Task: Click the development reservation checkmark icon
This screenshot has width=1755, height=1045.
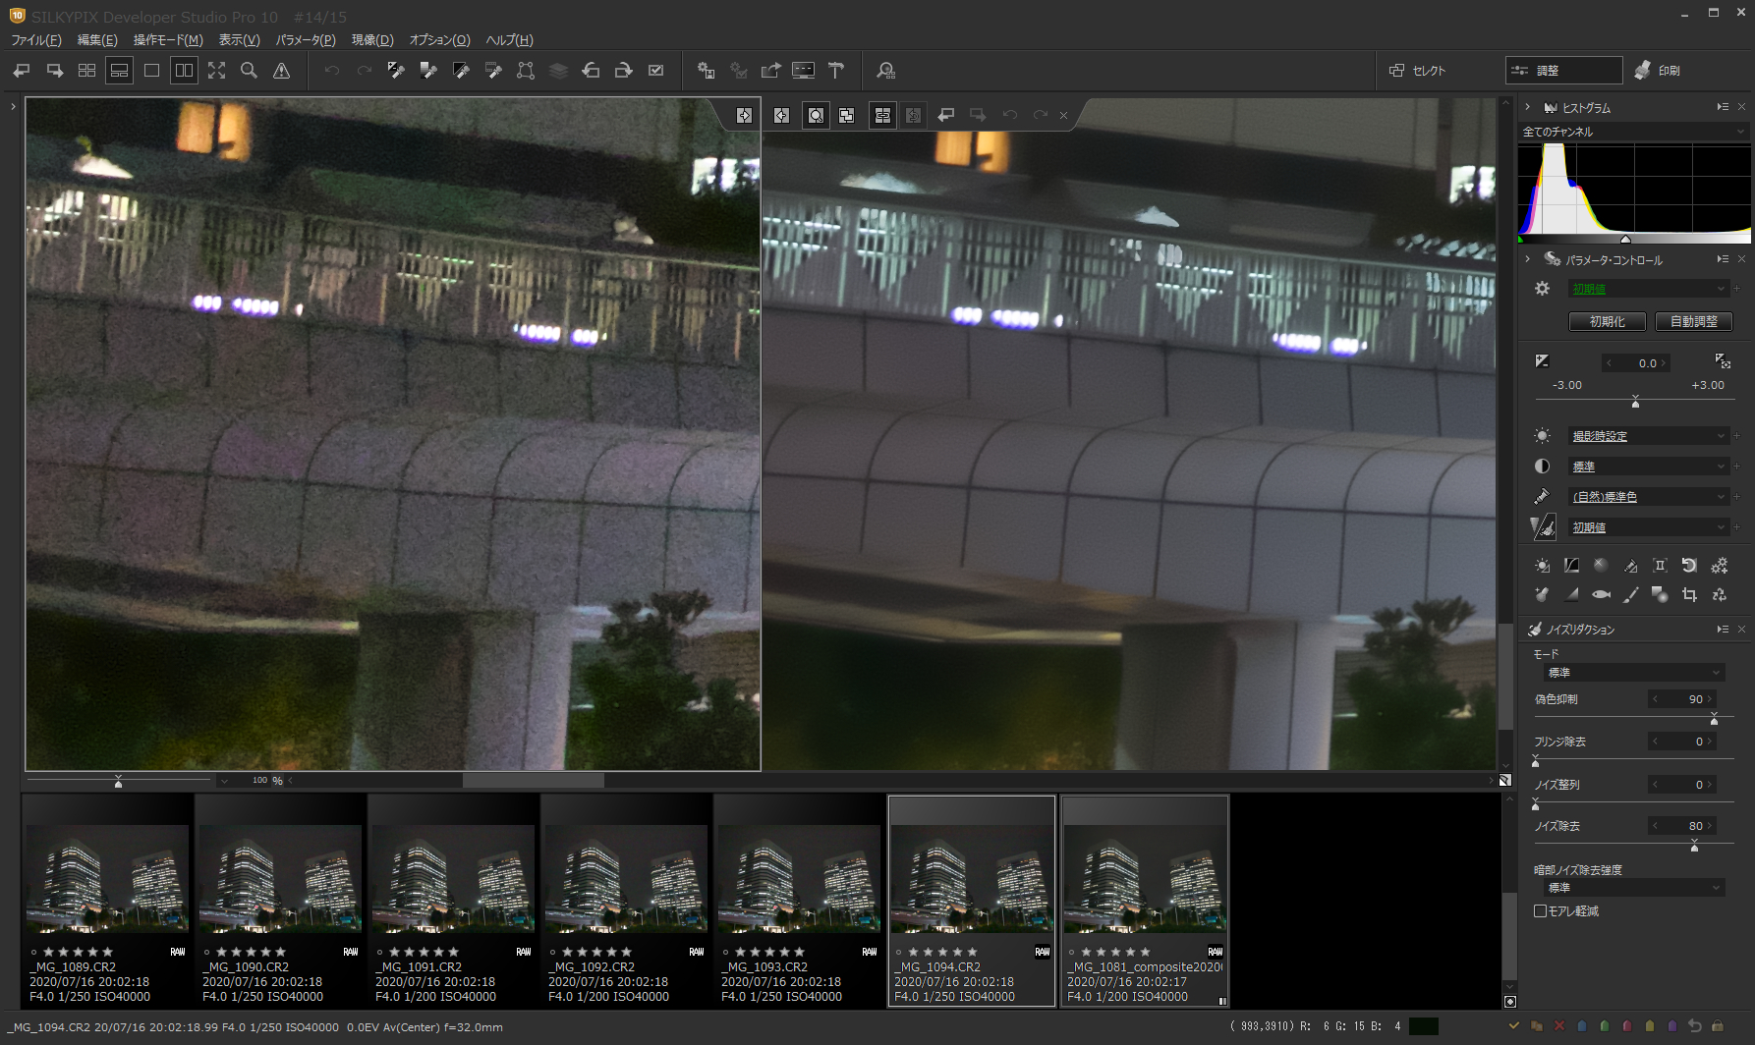Action: [656, 71]
